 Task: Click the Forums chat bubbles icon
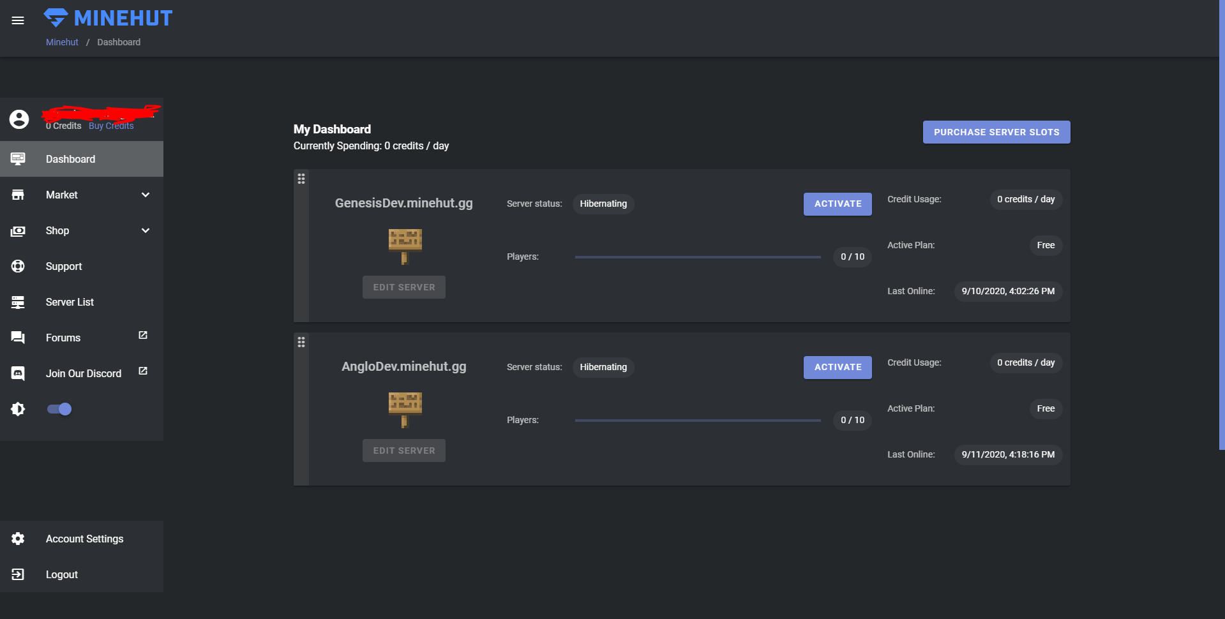18,338
